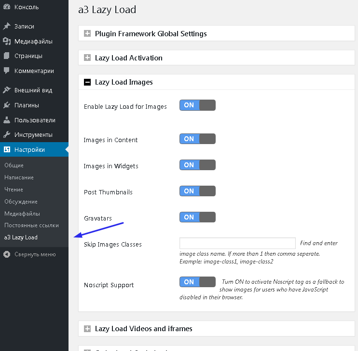358x351 pixels.
Task: Click the Медиафайлы media icon in main menu
Action: point(7,41)
